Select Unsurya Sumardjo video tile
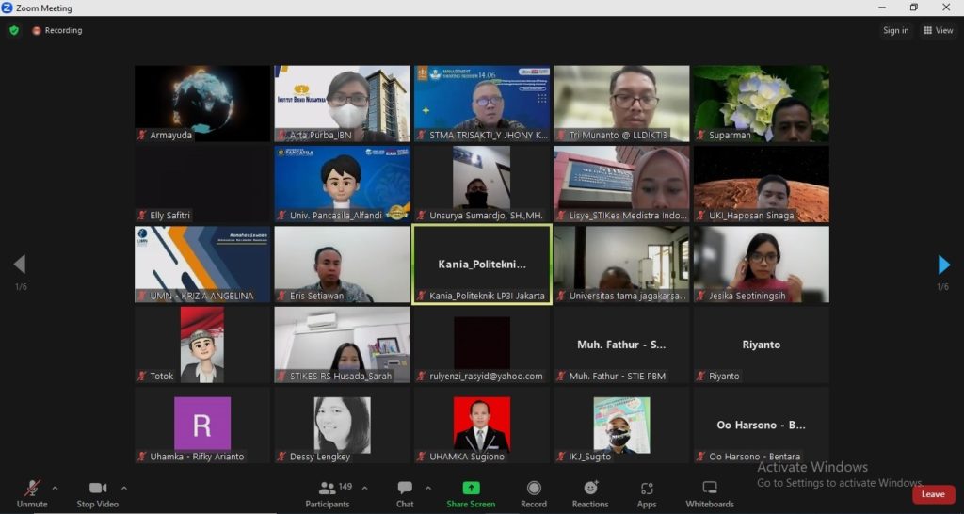This screenshot has width=964, height=514. [482, 184]
